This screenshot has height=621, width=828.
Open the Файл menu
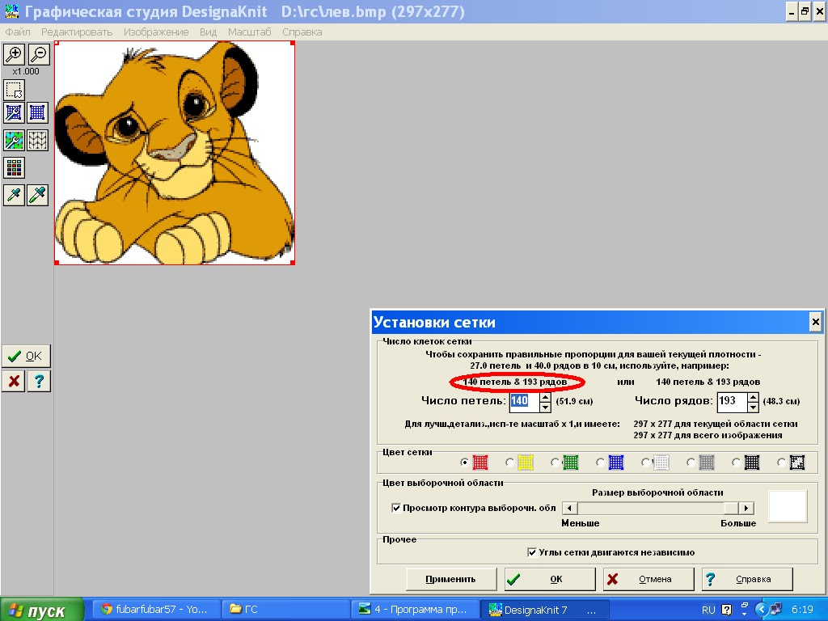click(18, 32)
